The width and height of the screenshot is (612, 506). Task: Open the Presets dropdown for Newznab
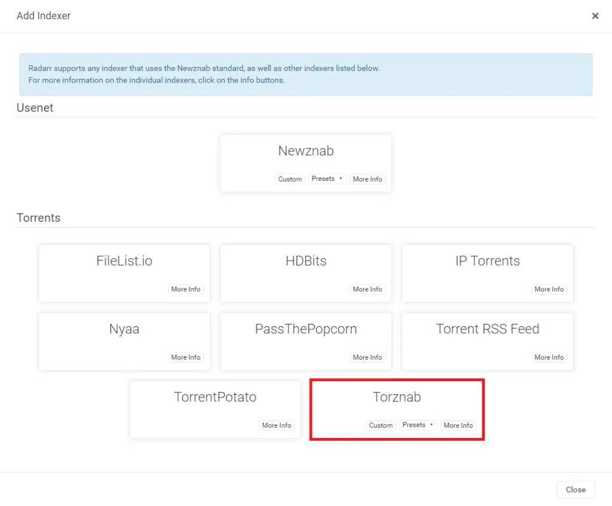click(327, 179)
